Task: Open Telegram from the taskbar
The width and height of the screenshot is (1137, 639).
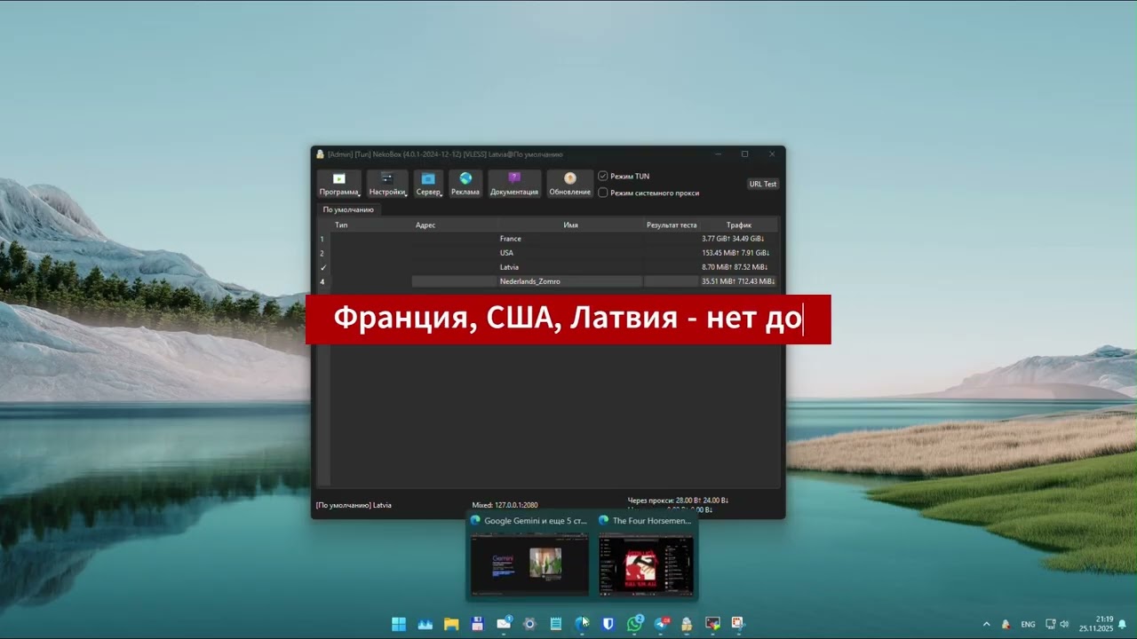Action: (x=661, y=624)
